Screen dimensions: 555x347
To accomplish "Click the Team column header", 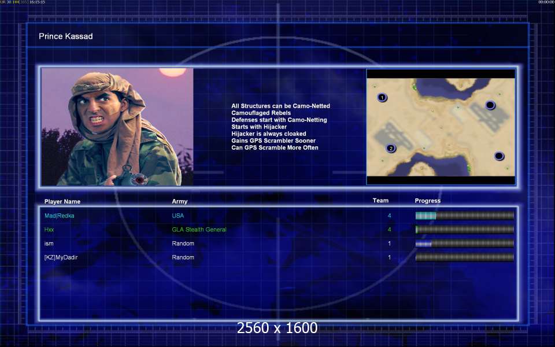I will [380, 201].
